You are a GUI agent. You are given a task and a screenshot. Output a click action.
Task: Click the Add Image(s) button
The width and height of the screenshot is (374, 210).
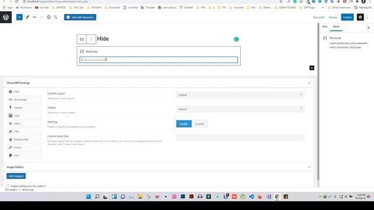pyautogui.click(x=16, y=176)
